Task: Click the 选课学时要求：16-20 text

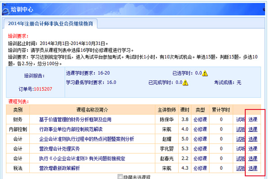Action: 88,73
